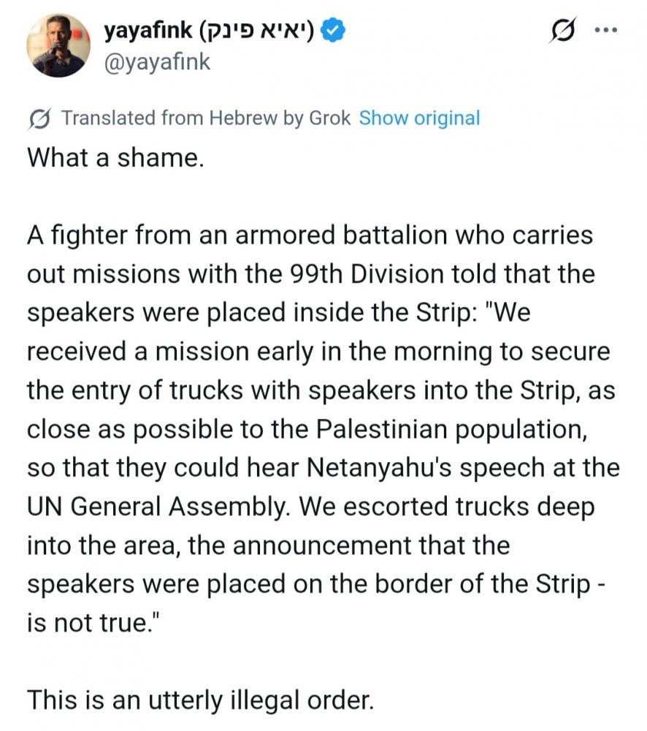Click the word Hebrew in the translation notice

243,118
